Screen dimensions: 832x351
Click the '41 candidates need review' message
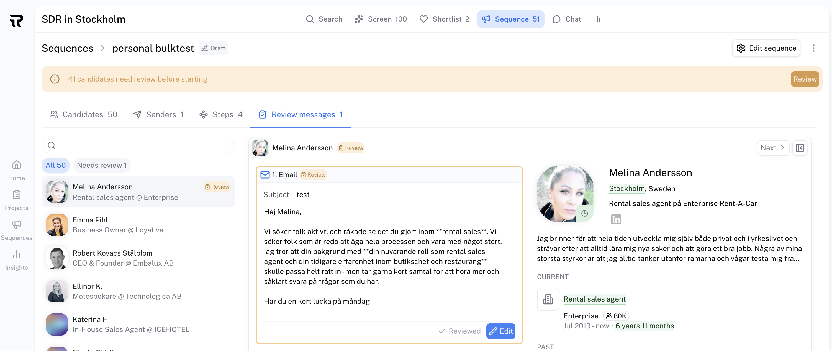(138, 79)
